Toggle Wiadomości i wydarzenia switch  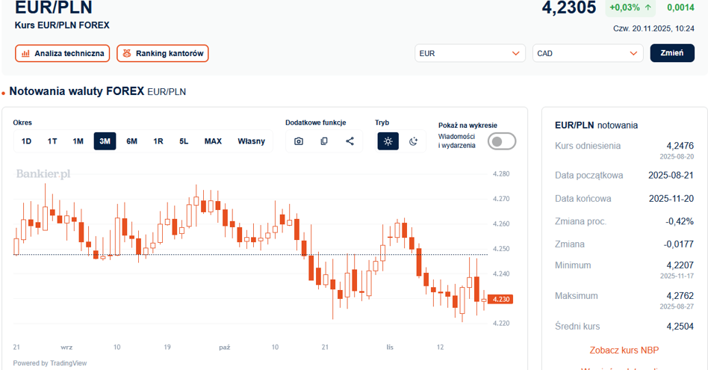502,141
